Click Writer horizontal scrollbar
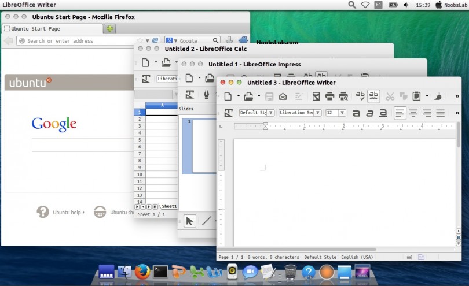469x286 pixels. [x=296, y=250]
